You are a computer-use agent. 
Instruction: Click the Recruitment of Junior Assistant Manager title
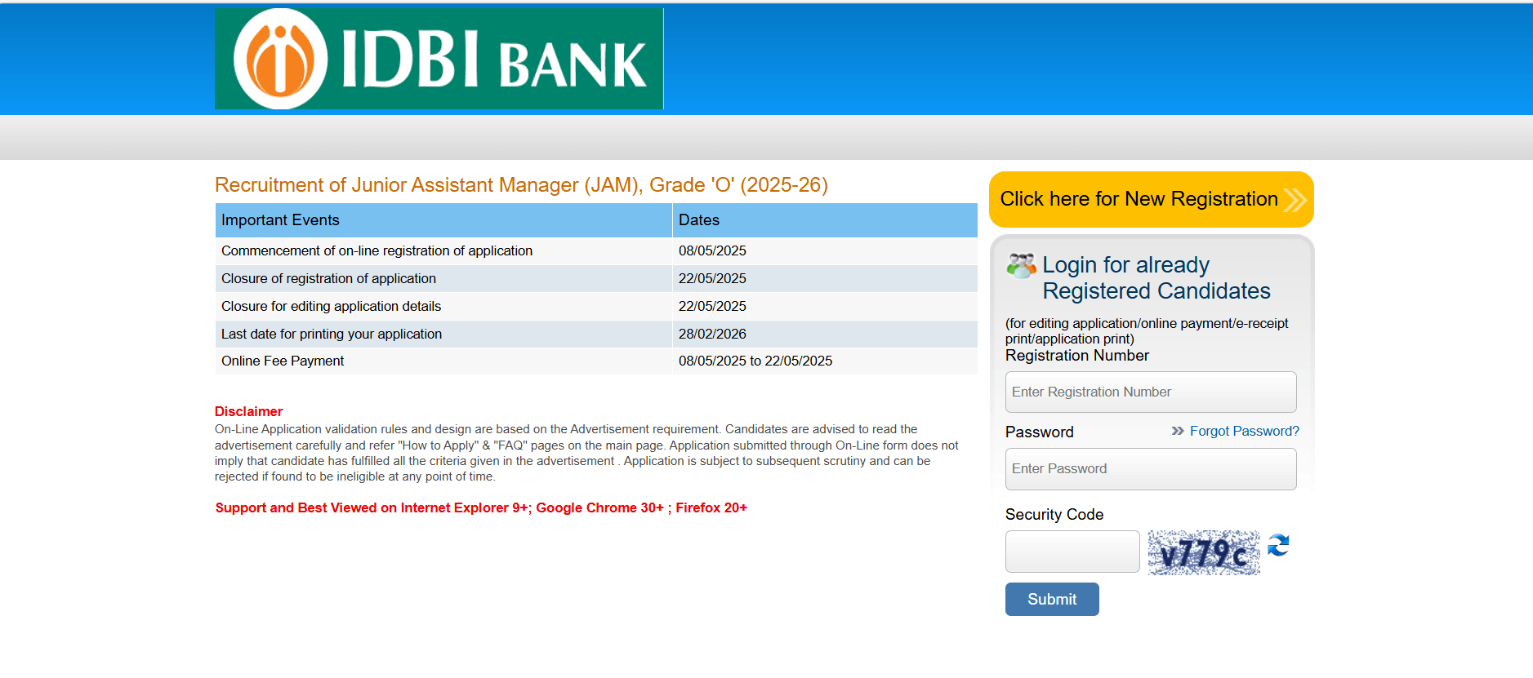521,185
